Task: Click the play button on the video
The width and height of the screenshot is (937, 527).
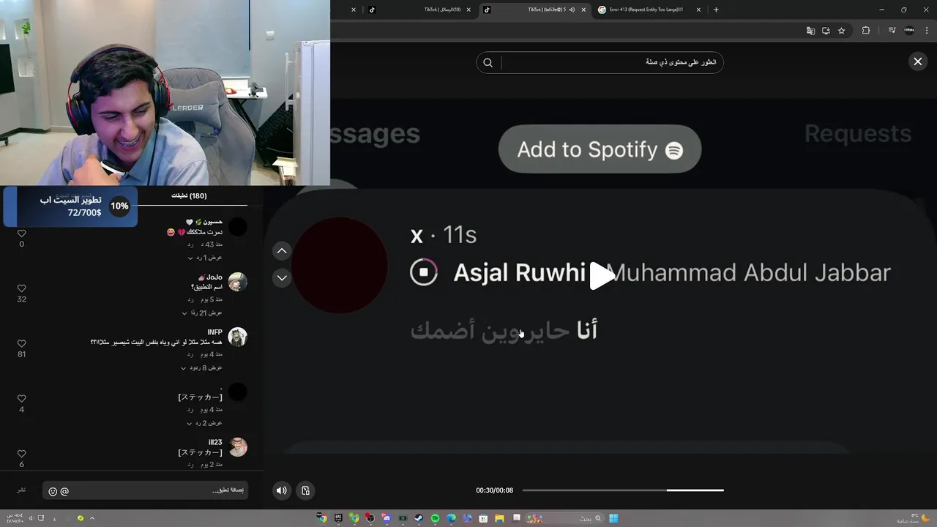Action: click(601, 276)
